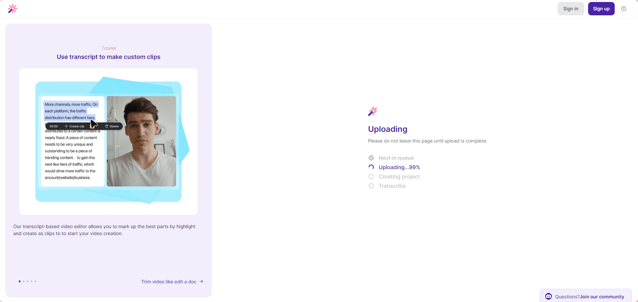638x302 pixels.
Task: Select the fourth tutorial pagination dot
Action: (32, 281)
